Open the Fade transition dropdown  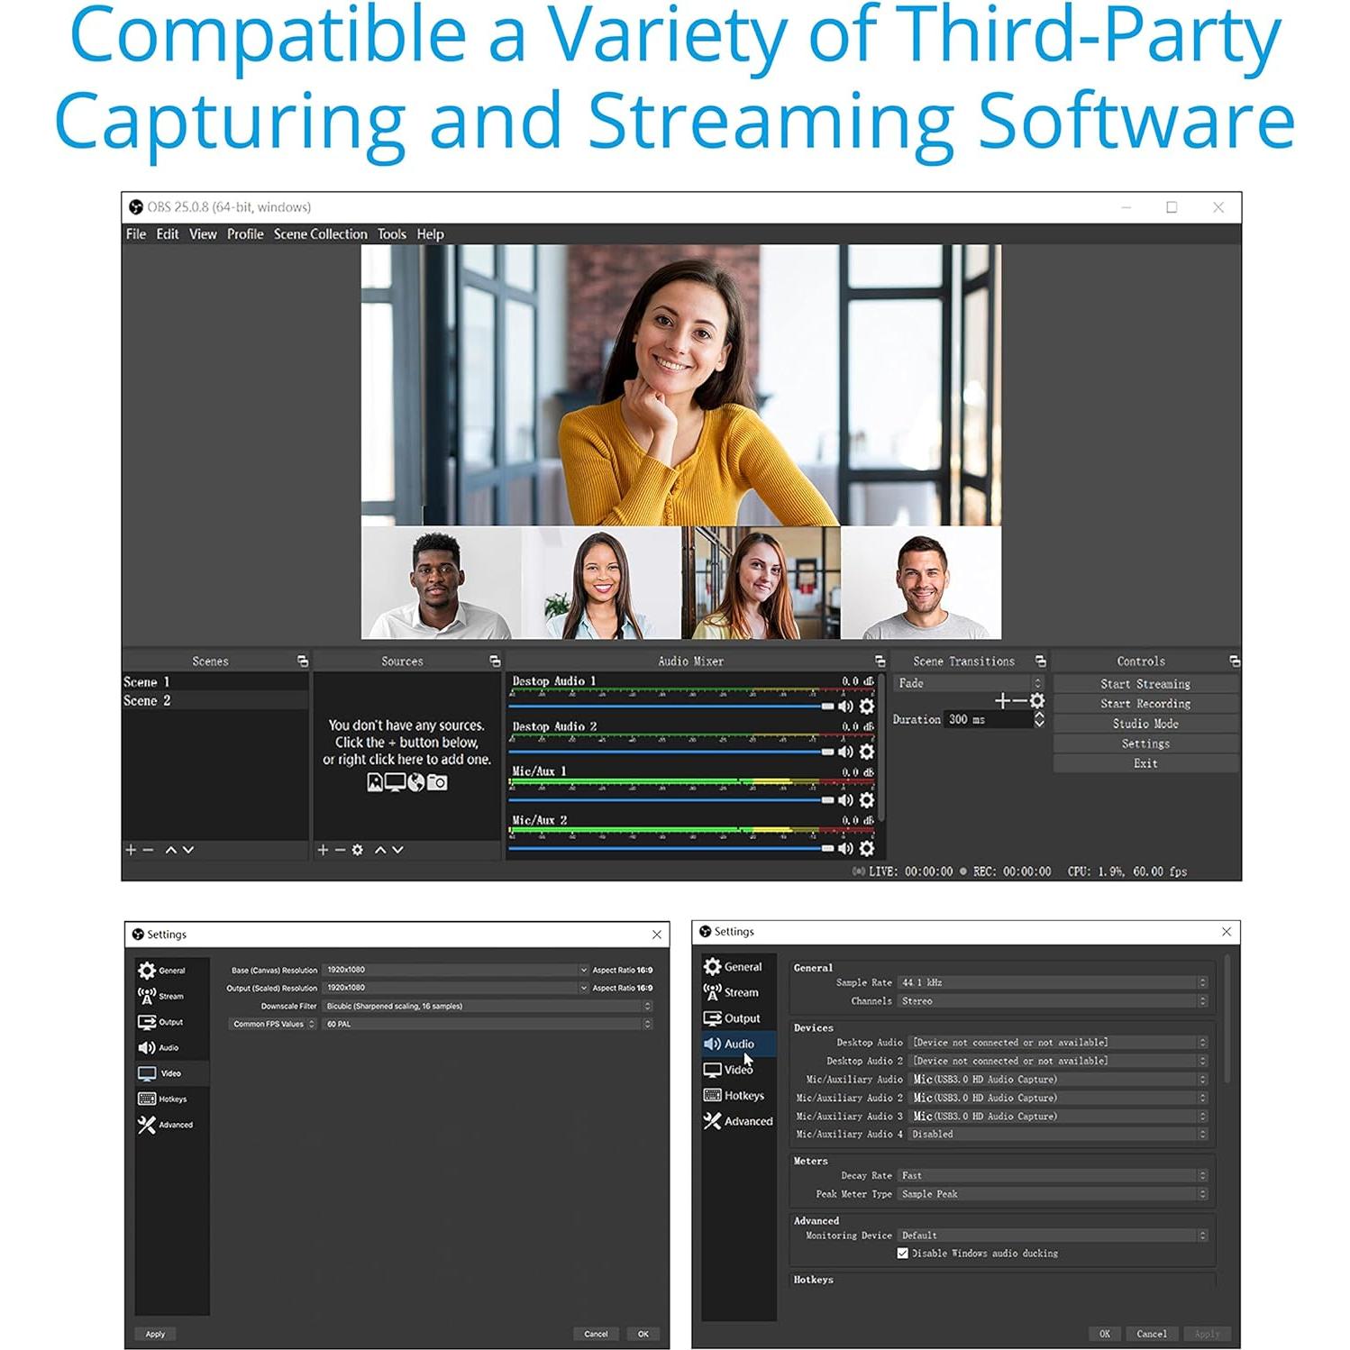point(966,683)
